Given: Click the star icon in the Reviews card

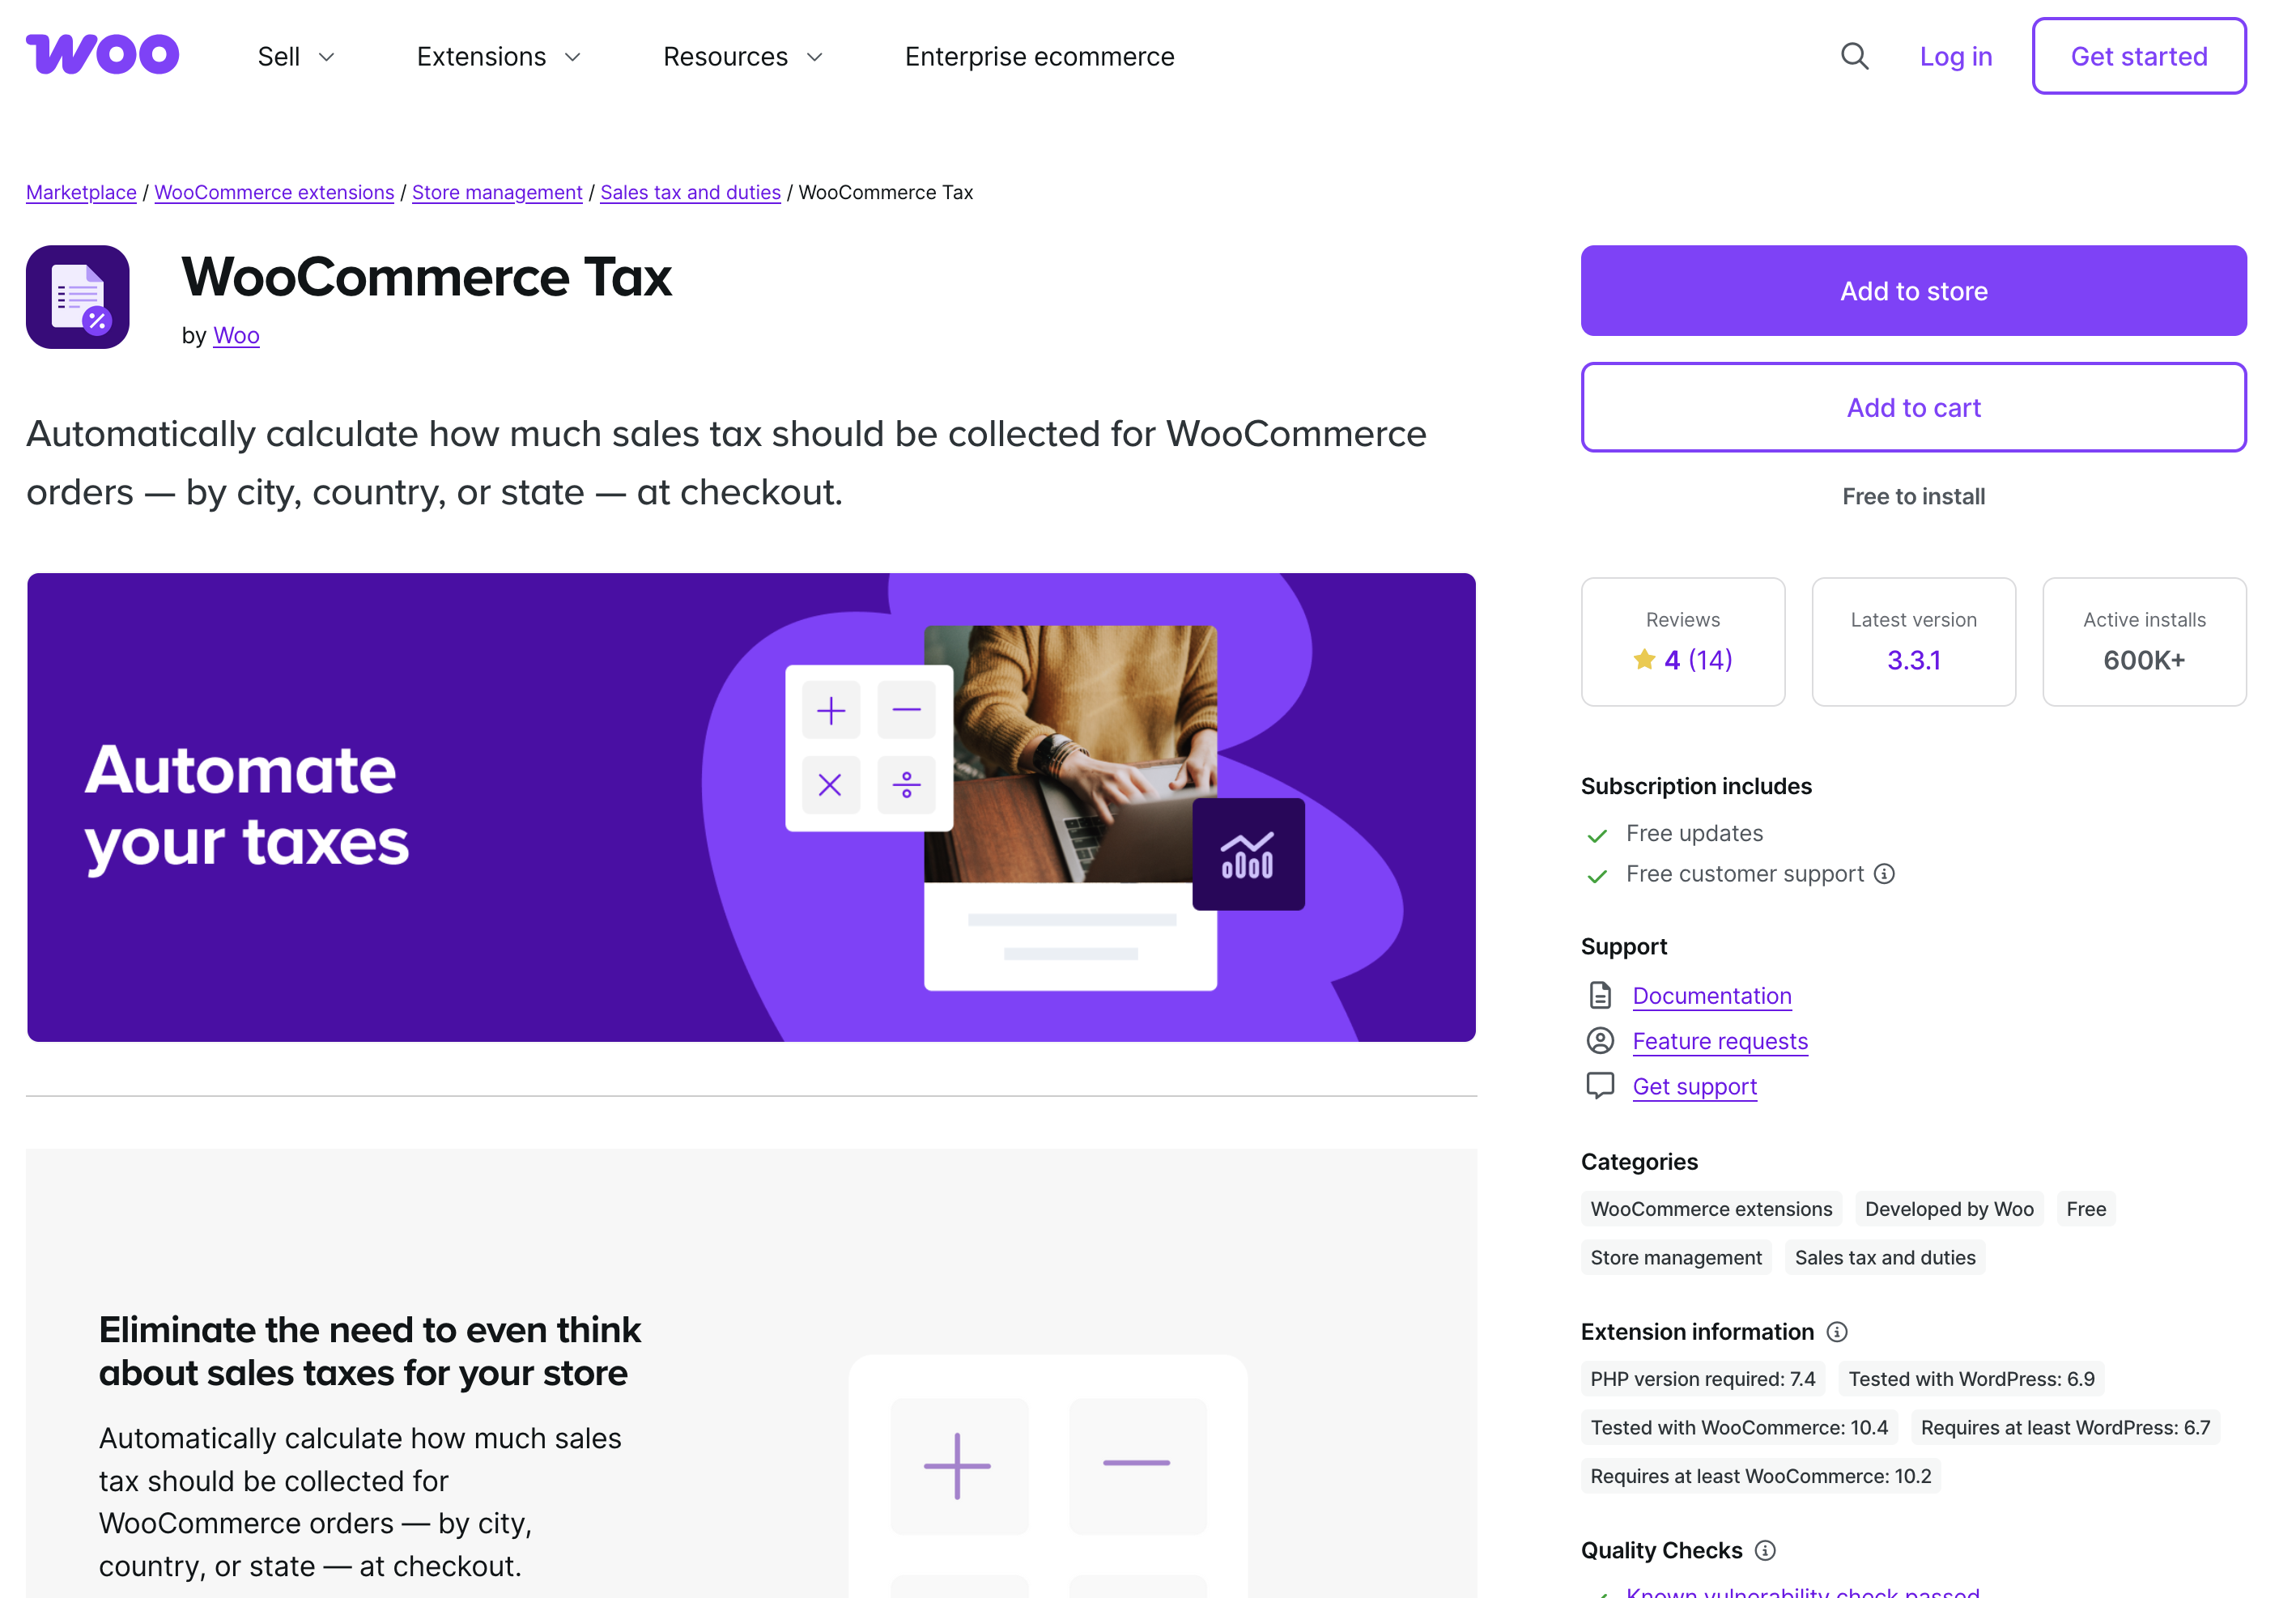Looking at the screenshot, I should click(1644, 659).
